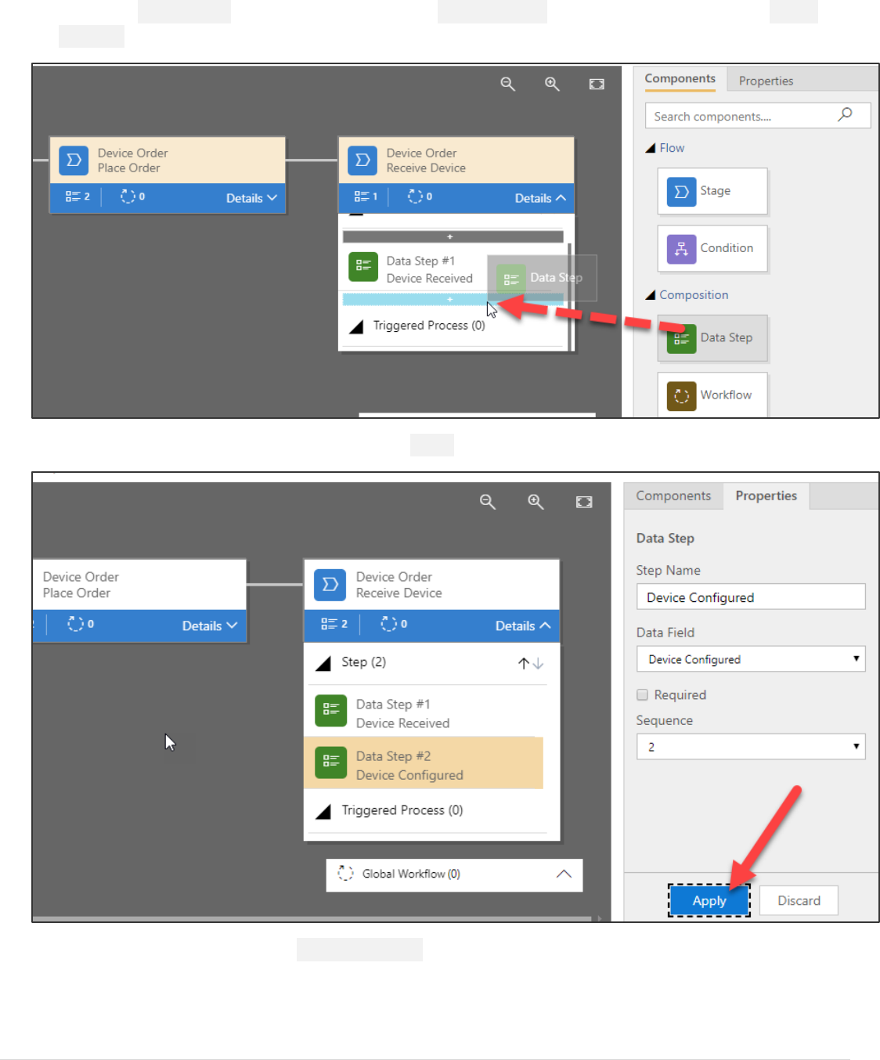This screenshot has height=1060, width=880.
Task: Expand Details on lower Place Order stage
Action: [x=209, y=626]
